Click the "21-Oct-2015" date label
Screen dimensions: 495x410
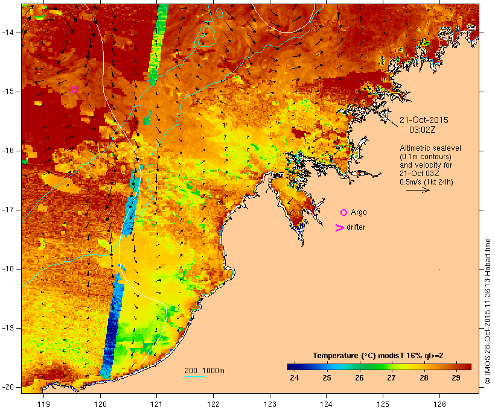coord(424,120)
